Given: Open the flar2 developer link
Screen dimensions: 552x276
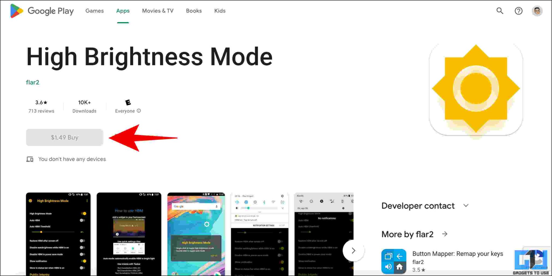Looking at the screenshot, I should pyautogui.click(x=32, y=82).
